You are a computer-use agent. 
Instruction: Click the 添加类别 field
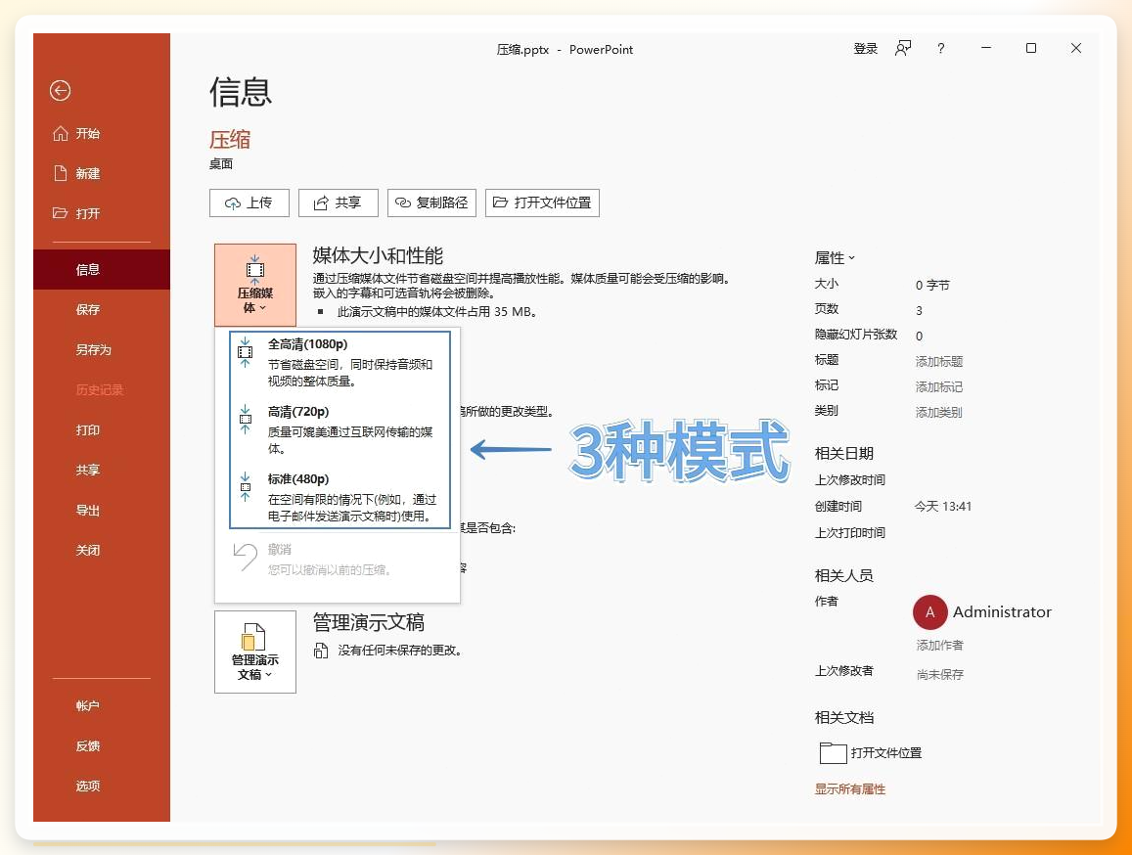939,412
